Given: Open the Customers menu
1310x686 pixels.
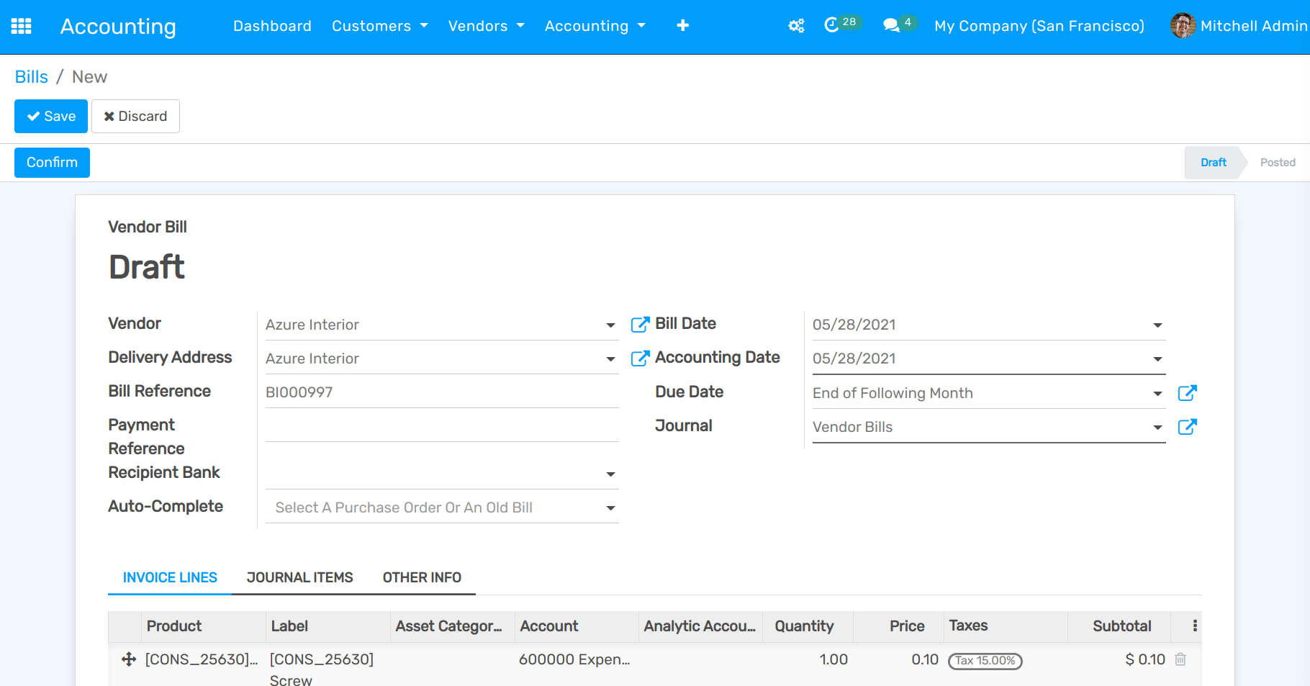Looking at the screenshot, I should click(379, 27).
